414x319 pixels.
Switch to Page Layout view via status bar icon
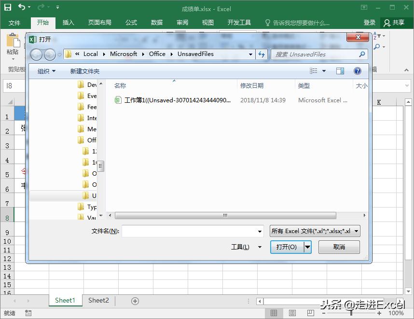(x=292, y=312)
